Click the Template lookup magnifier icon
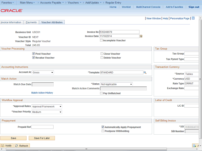202x151 pixels. [145, 73]
